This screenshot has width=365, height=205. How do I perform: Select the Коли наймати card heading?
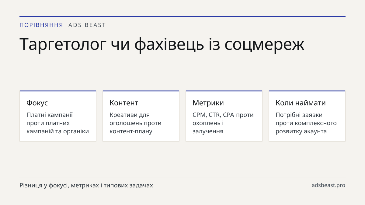point(301,103)
